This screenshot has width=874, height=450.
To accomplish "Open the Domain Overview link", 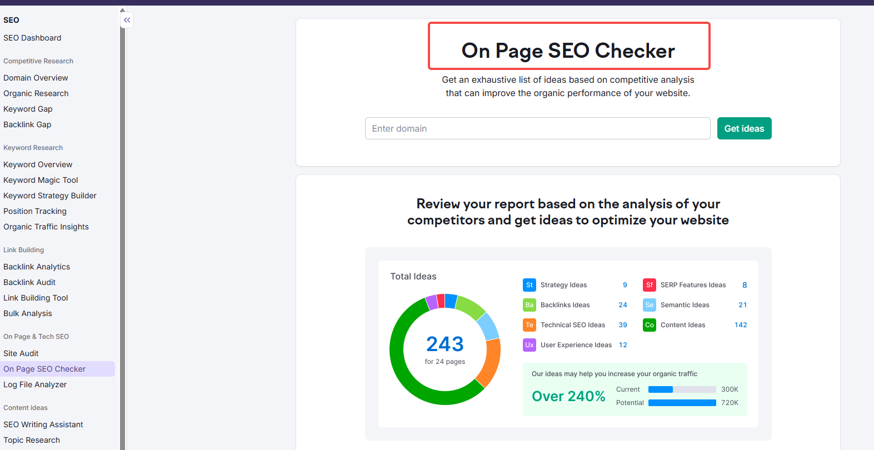I will (x=36, y=78).
